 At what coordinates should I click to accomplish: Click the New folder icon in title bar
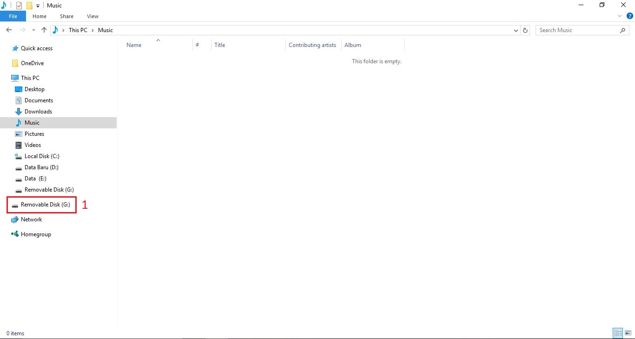29,6
